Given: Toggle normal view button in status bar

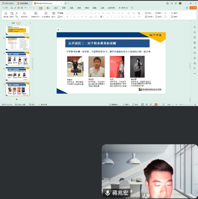Looking at the screenshot, I should pyautogui.click(x=143, y=105).
